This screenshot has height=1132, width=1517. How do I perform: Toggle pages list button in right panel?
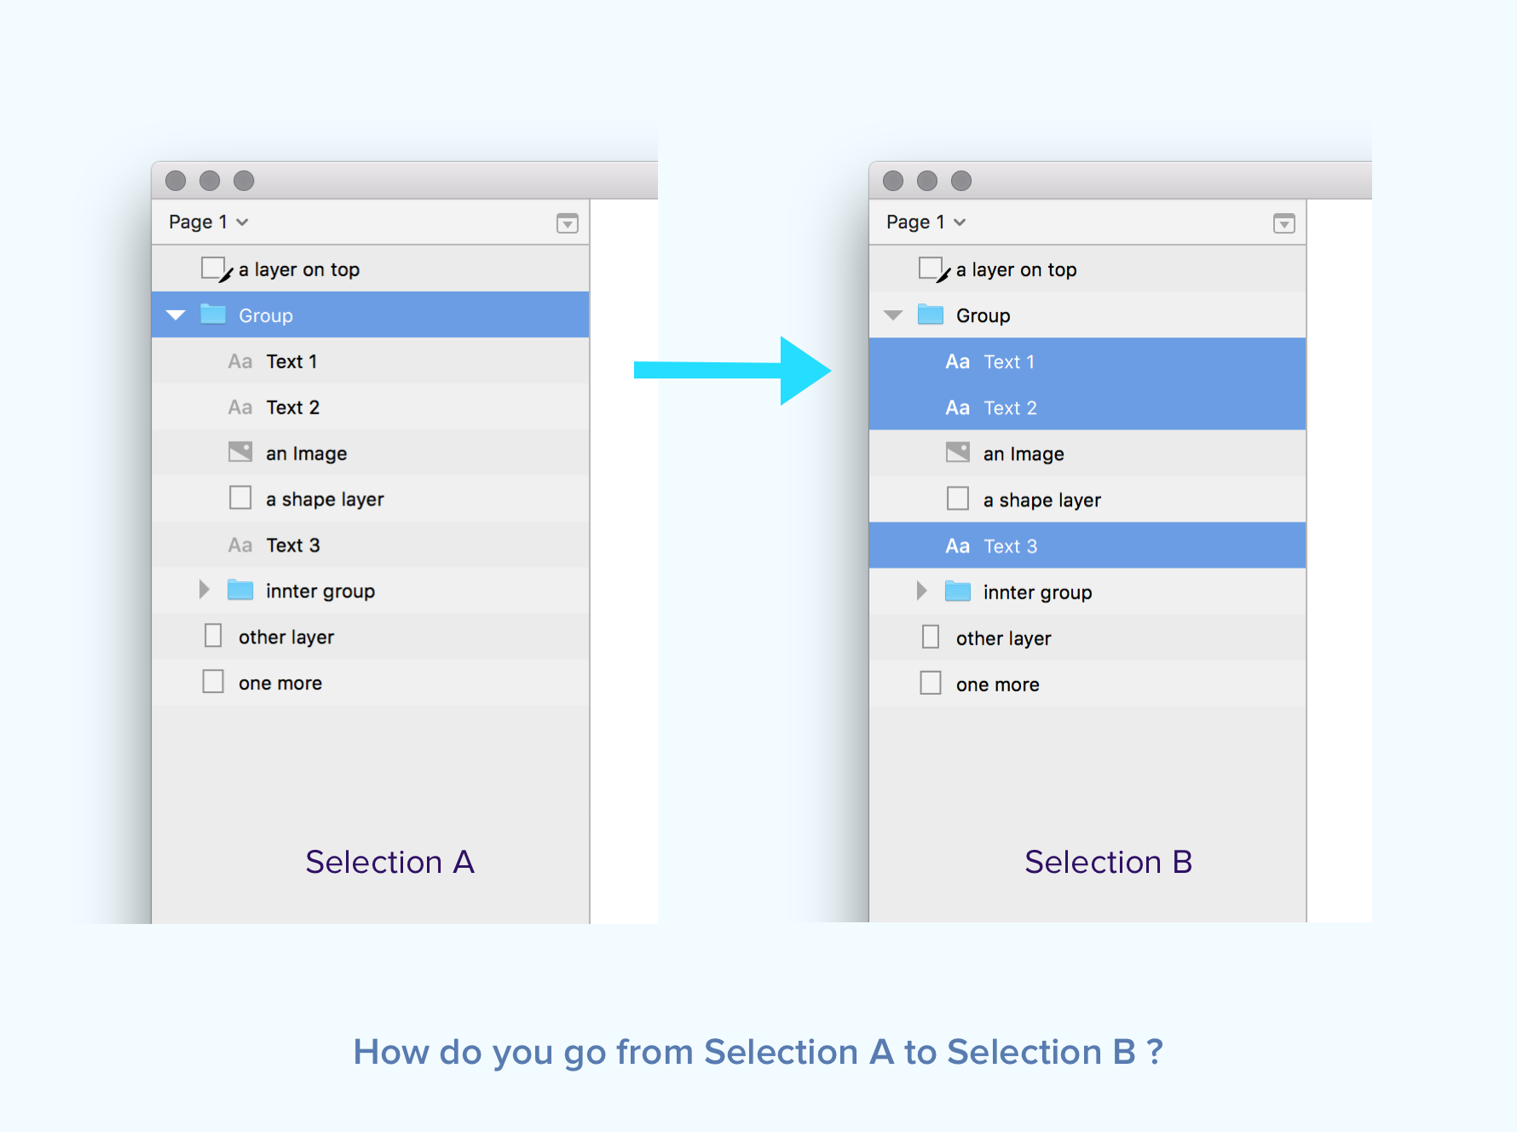tap(1284, 223)
